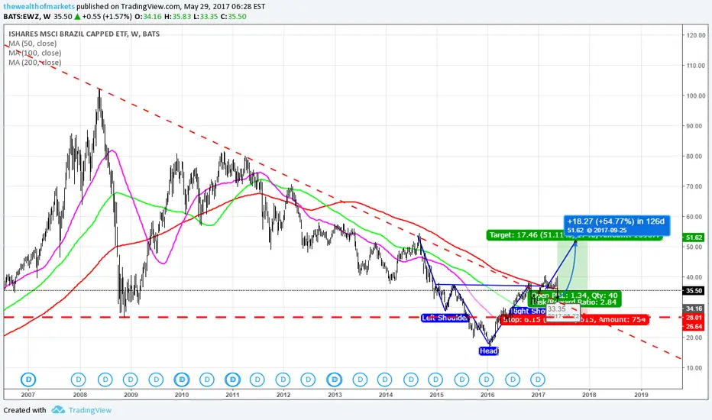Click the H:35.83 high value in header
Screen dimensions: 712x420
[177, 16]
